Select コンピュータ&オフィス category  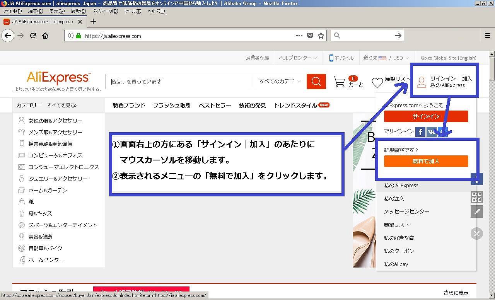pos(55,155)
